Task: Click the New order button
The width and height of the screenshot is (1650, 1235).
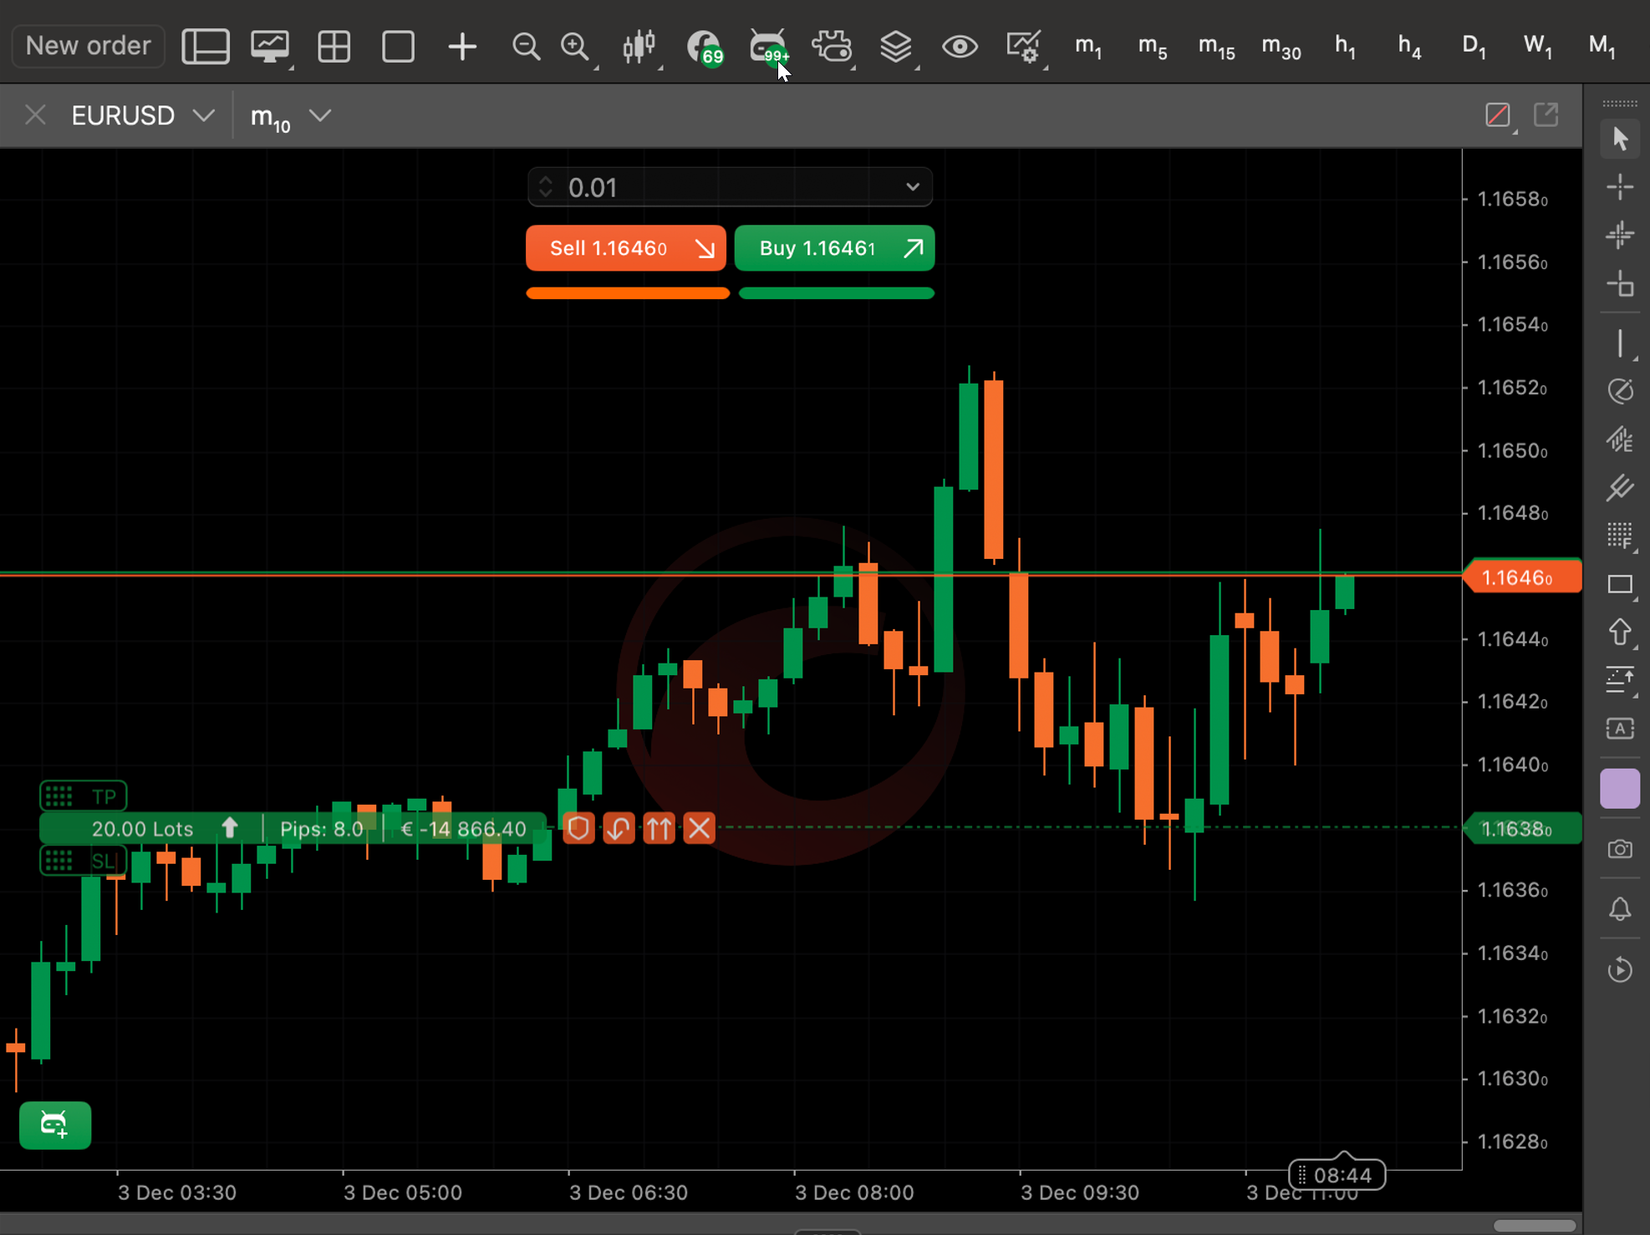Action: [87, 46]
